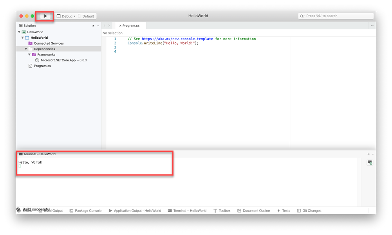The height and width of the screenshot is (235, 392).
Task: Show the Application Output - HelloWorld pad
Action: [x=136, y=210]
